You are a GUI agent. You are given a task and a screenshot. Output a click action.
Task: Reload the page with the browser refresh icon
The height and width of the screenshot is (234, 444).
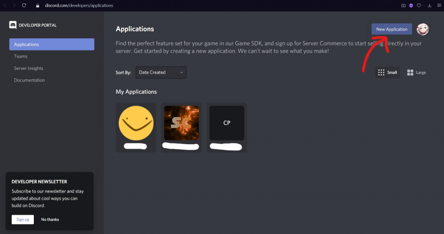[x=24, y=6]
